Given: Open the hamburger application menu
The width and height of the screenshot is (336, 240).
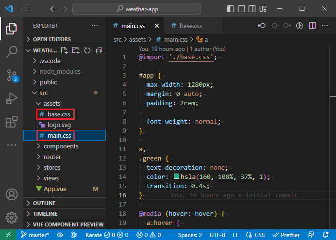Looking at the screenshot, I should pyautogui.click(x=26, y=9).
